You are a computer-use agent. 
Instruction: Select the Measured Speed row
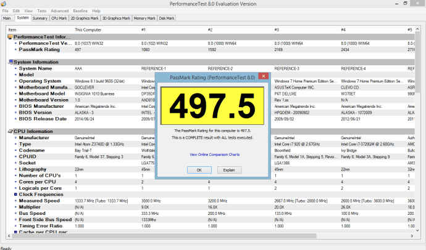tap(211, 201)
